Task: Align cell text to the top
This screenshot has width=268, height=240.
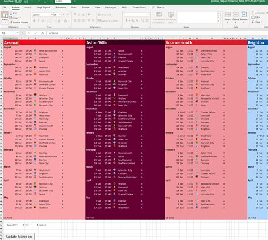Action: pyautogui.click(x=75, y=15)
